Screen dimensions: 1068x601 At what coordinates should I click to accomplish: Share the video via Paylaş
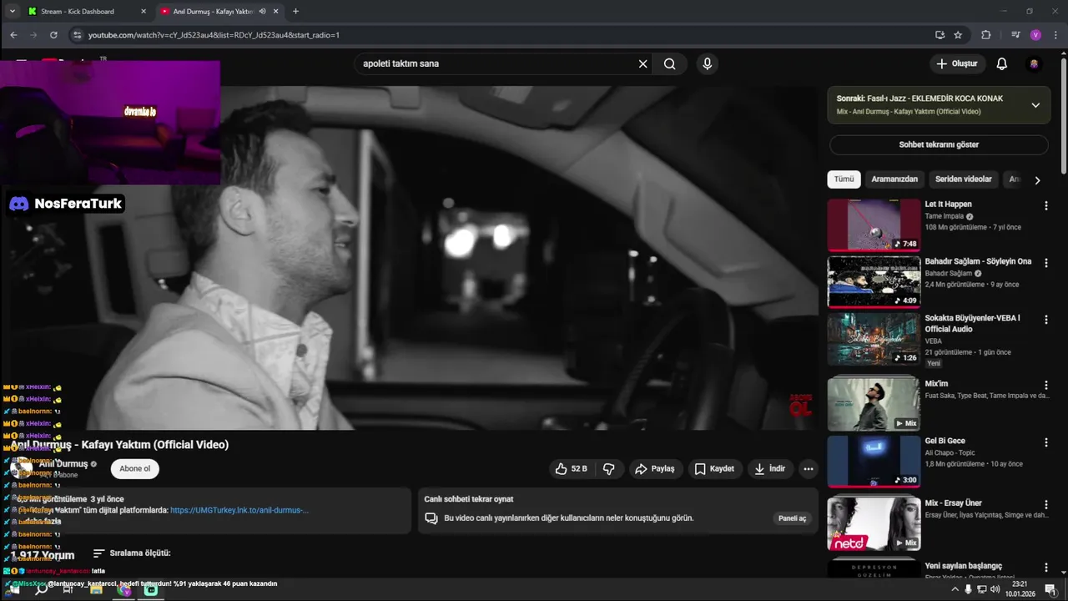[x=655, y=469]
